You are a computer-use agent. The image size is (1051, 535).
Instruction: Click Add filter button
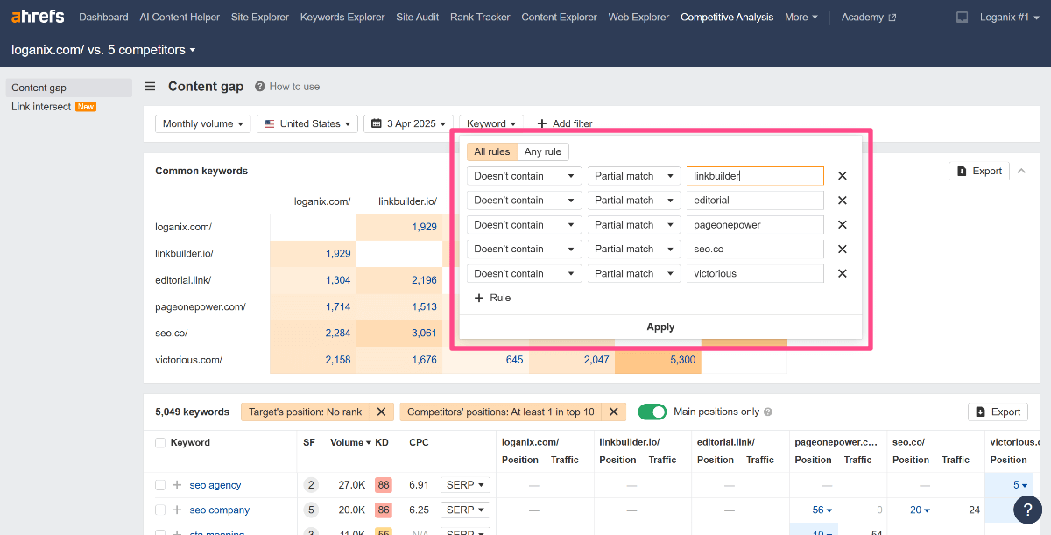565,123
